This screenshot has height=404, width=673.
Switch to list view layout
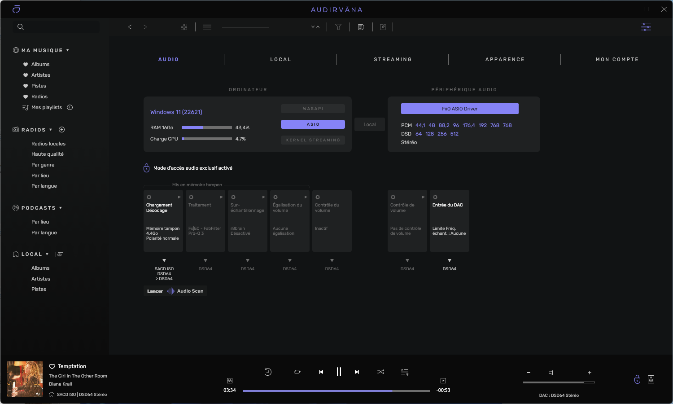(207, 27)
